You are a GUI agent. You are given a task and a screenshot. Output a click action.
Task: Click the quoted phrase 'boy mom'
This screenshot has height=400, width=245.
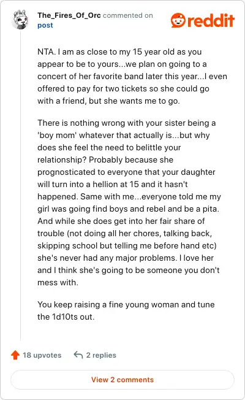point(57,135)
